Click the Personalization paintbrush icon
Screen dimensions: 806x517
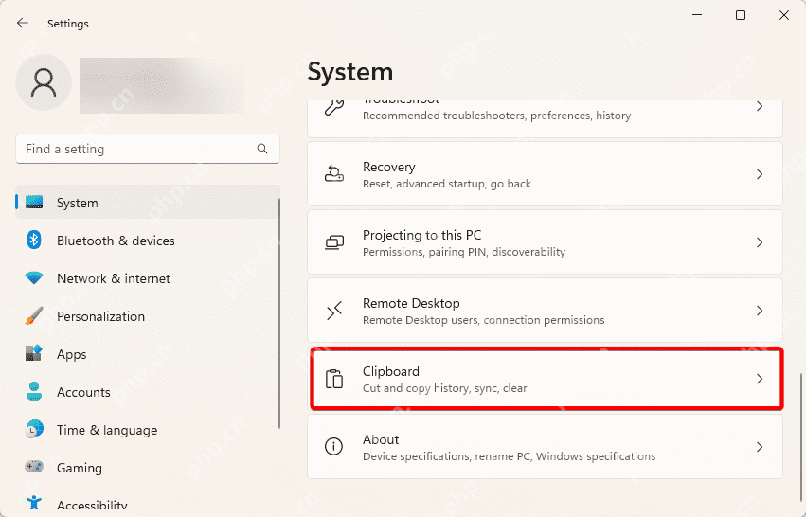click(34, 316)
